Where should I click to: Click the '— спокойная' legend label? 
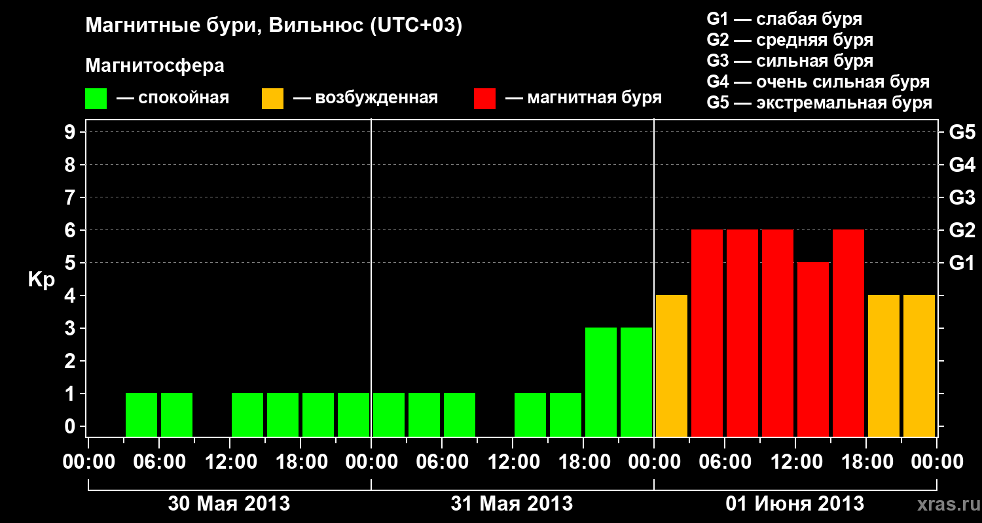click(173, 98)
